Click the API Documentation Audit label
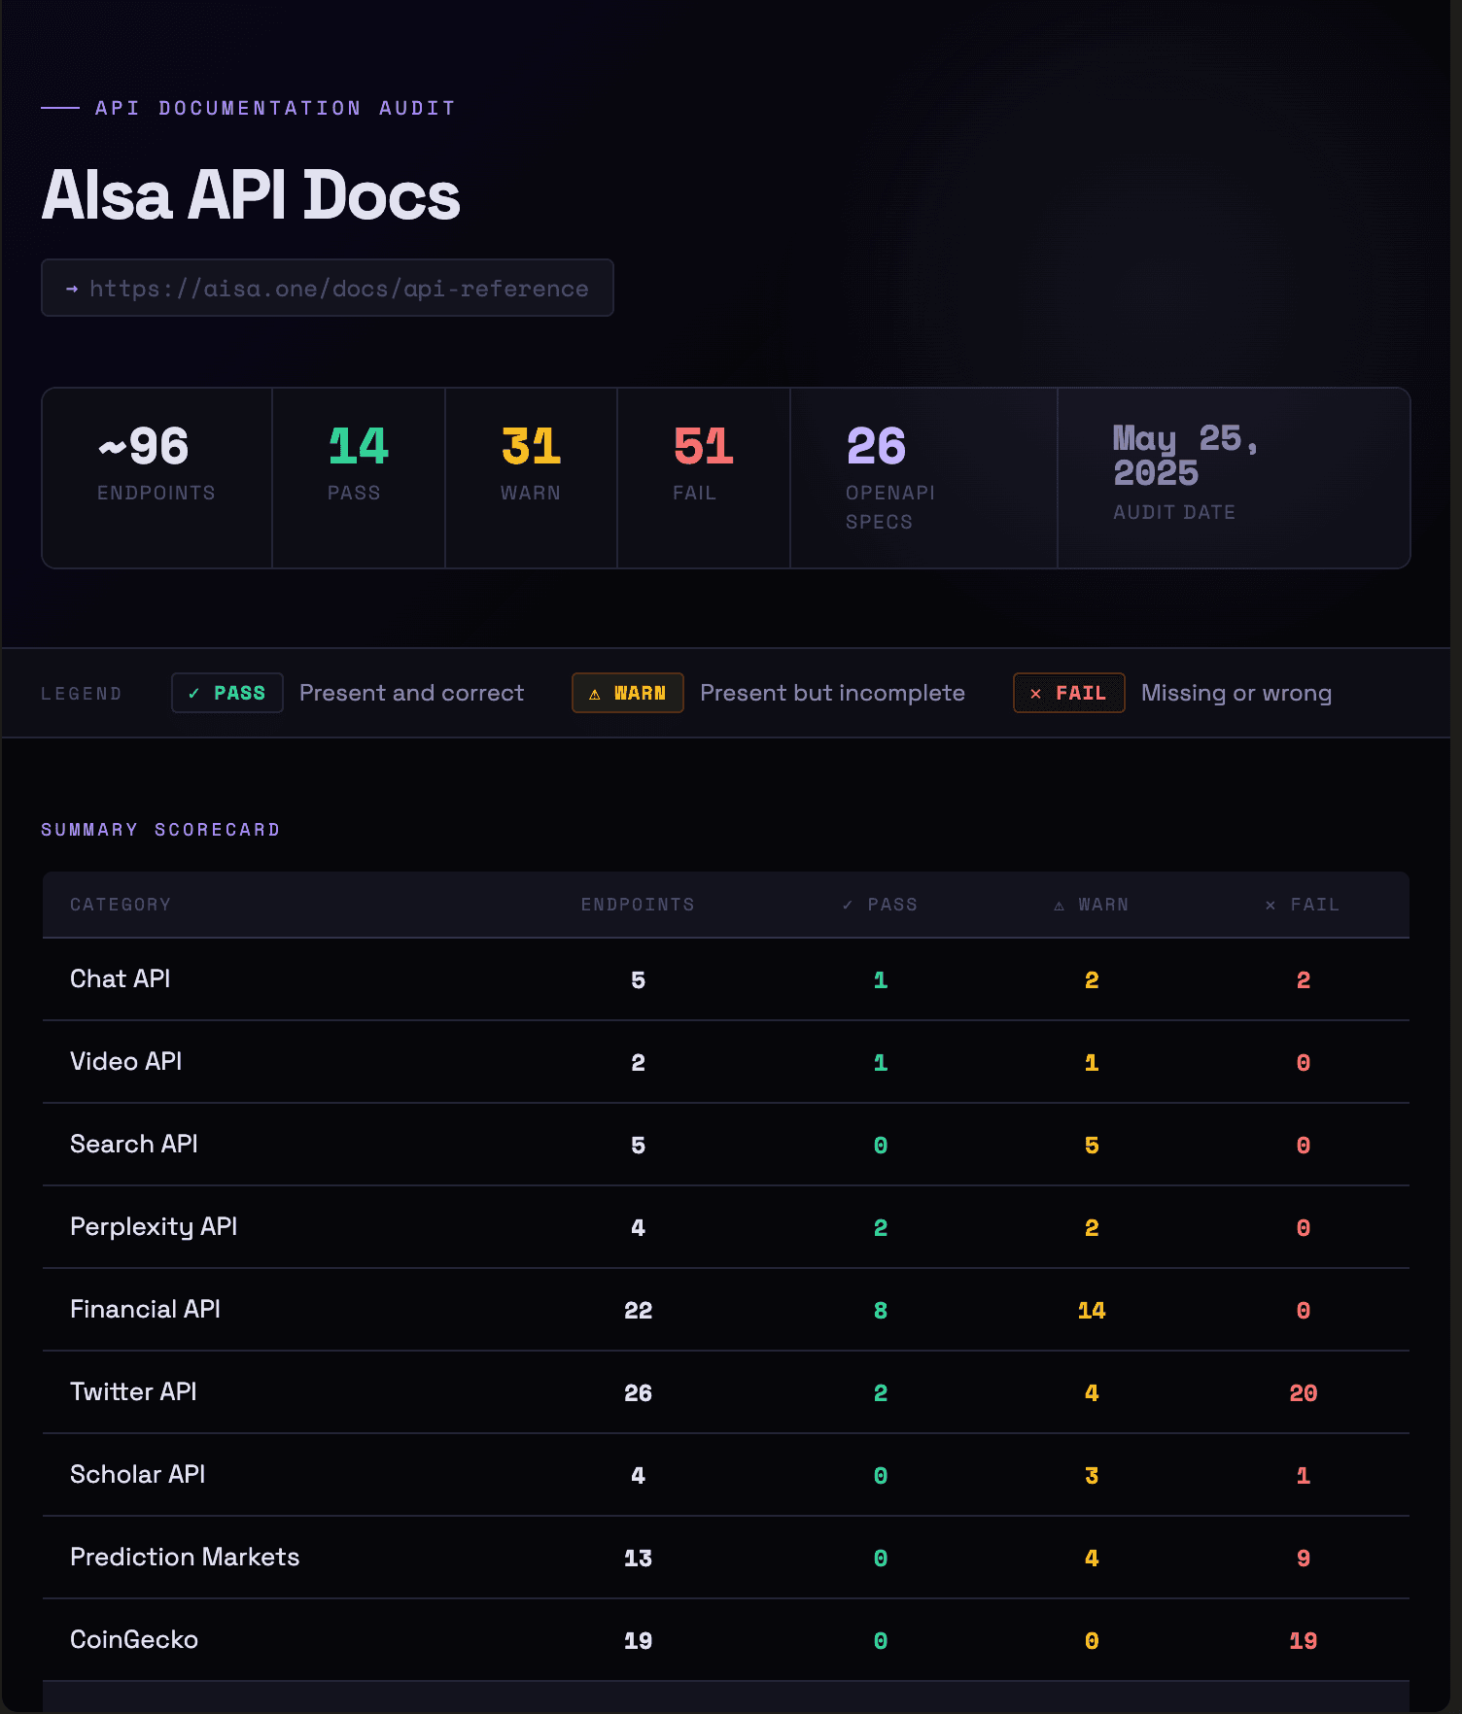 [275, 108]
